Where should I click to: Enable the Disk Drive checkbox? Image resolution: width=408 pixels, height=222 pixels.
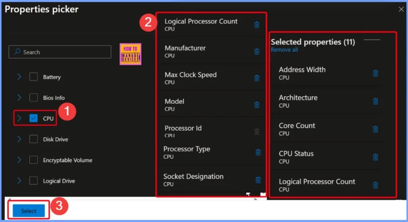click(33, 139)
